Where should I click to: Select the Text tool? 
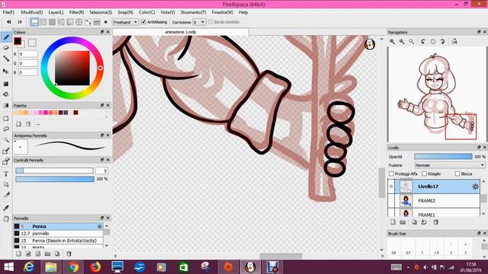click(x=6, y=174)
